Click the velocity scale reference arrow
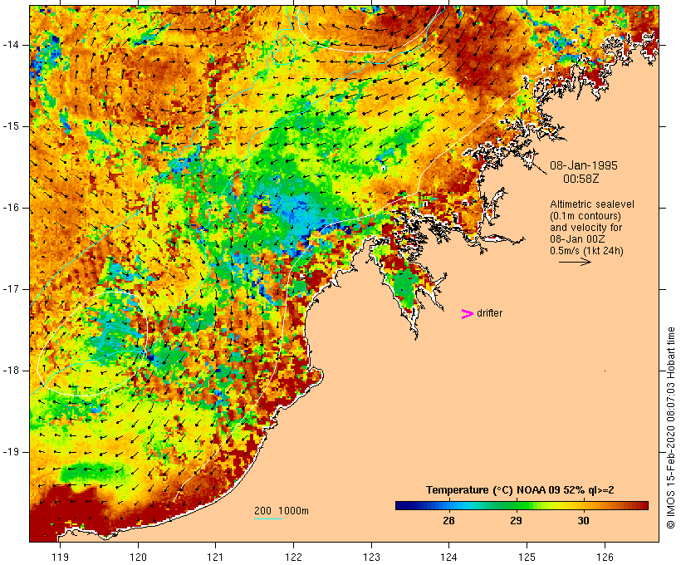The width and height of the screenshot is (681, 565). point(575,262)
